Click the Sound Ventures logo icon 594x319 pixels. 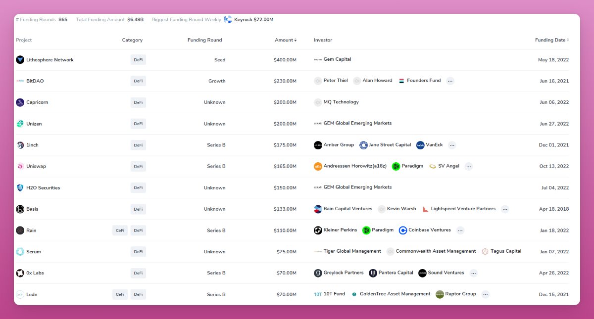(422, 273)
